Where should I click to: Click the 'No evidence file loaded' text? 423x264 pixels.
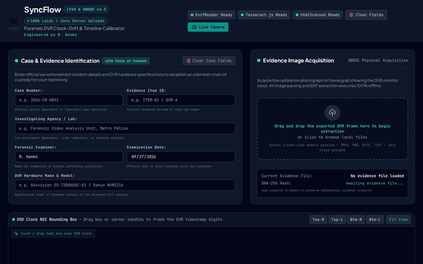pos(377,176)
